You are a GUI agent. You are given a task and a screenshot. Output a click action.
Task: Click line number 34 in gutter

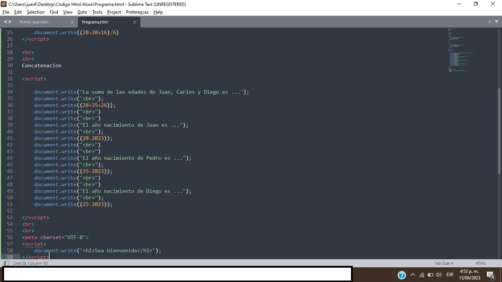click(x=10, y=92)
